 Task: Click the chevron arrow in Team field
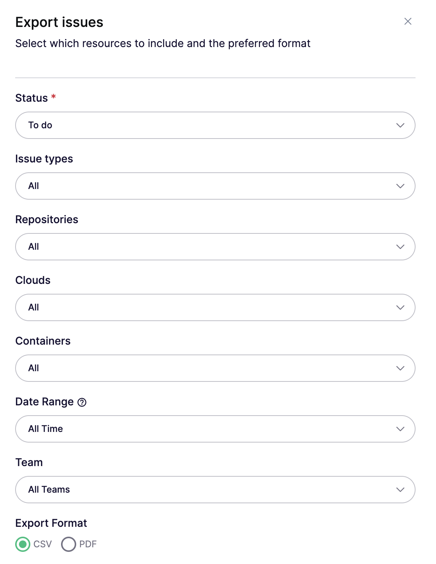click(400, 490)
